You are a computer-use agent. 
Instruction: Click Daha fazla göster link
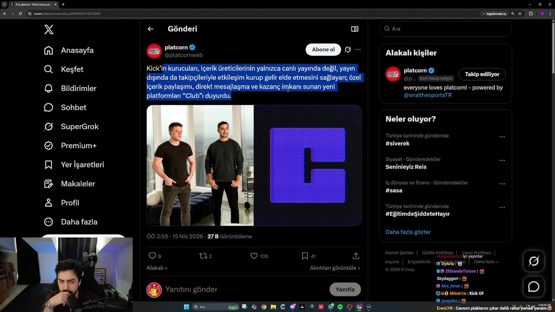[x=408, y=232]
